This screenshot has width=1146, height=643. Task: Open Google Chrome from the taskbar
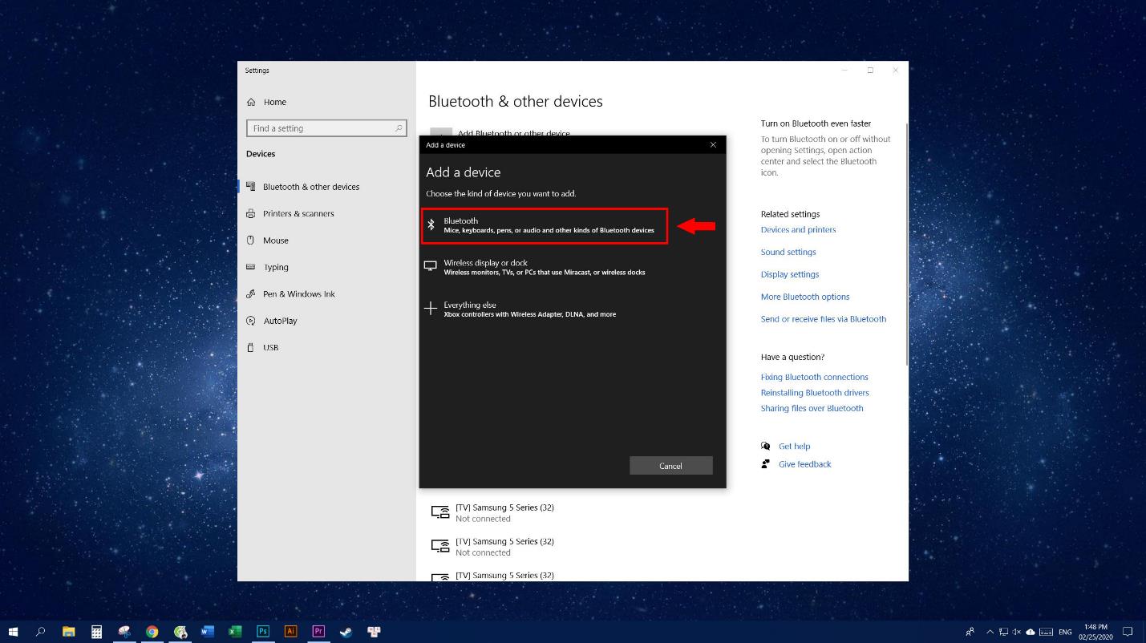click(x=152, y=632)
